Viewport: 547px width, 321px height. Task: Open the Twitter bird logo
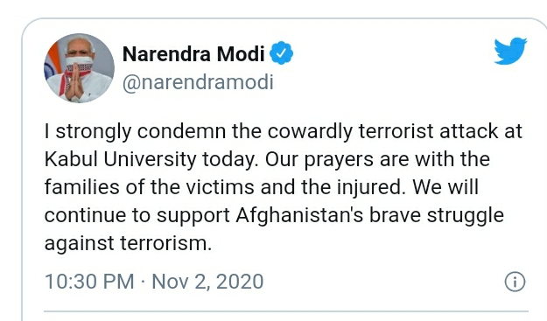[510, 51]
